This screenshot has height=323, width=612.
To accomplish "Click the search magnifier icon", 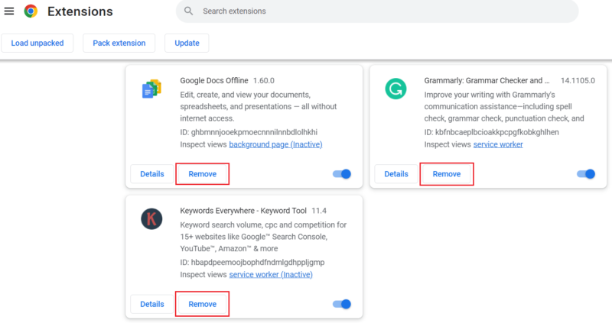I will coord(188,11).
